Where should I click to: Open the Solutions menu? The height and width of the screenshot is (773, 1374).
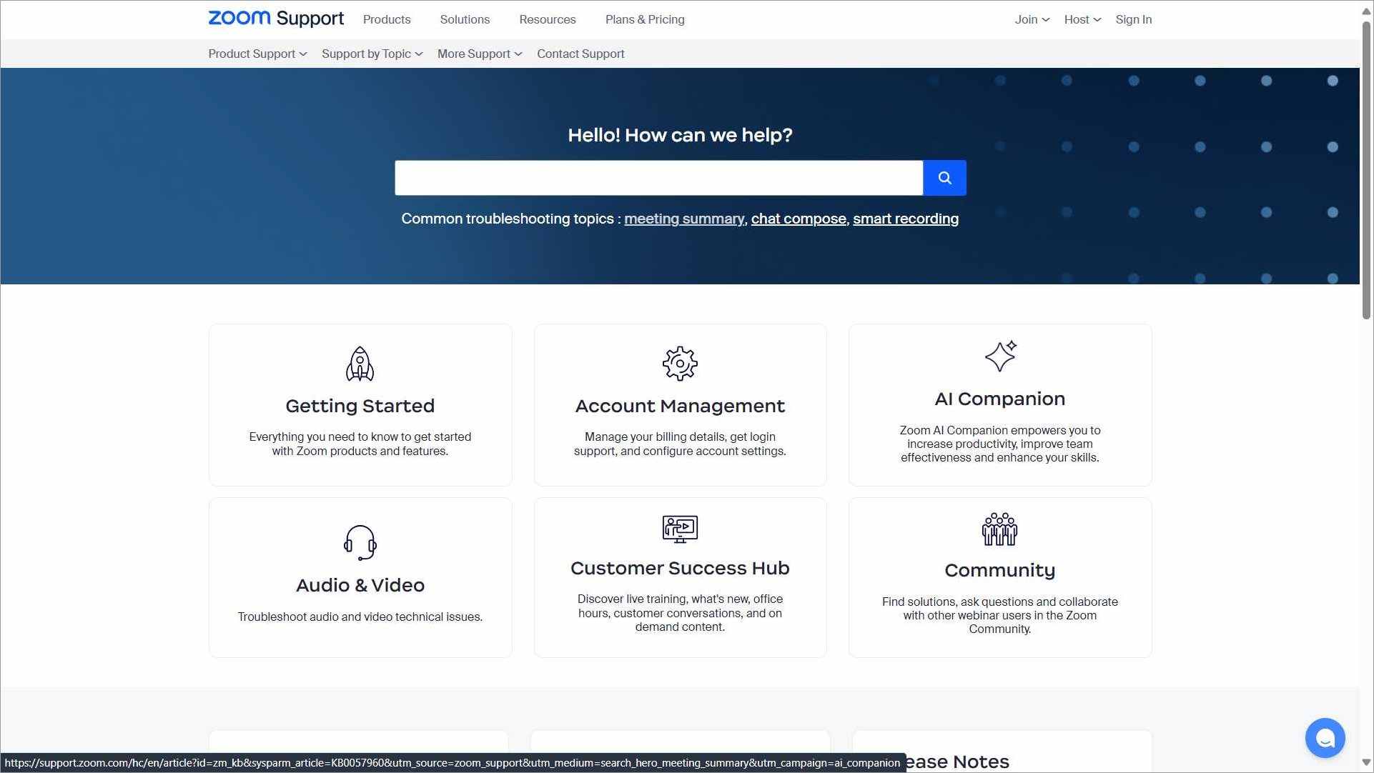pyautogui.click(x=465, y=19)
